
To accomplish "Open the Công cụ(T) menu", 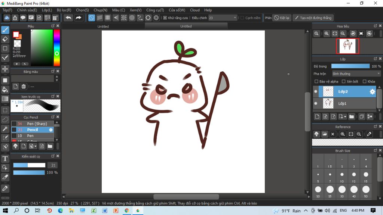I will (155, 10).
